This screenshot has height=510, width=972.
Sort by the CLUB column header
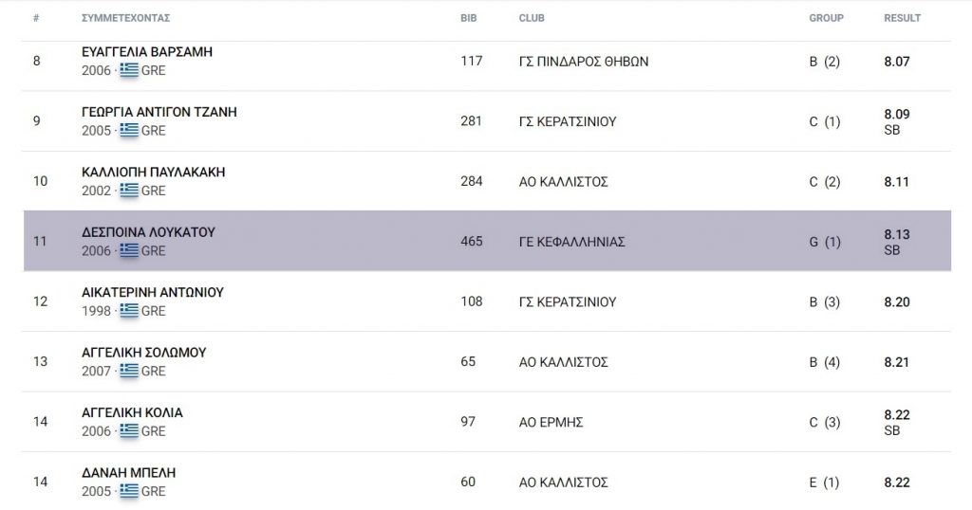(x=532, y=18)
